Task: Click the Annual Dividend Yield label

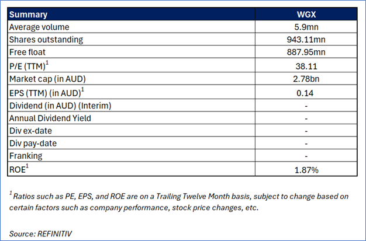Action: pyautogui.click(x=50, y=118)
